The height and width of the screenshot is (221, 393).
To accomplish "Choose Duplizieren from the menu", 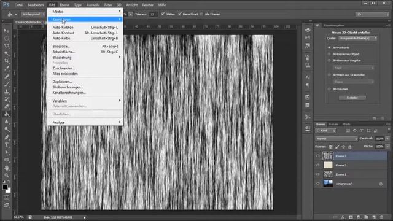I will 85,82.
